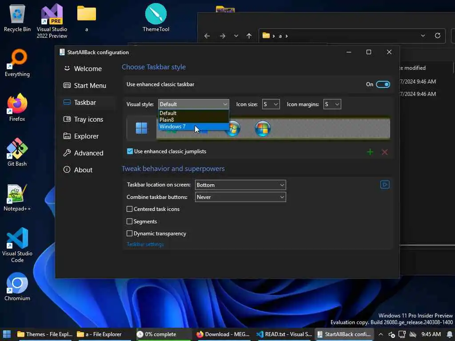Select Plain8 visual style option
Screen dimensions: 455x341
tap(194, 120)
